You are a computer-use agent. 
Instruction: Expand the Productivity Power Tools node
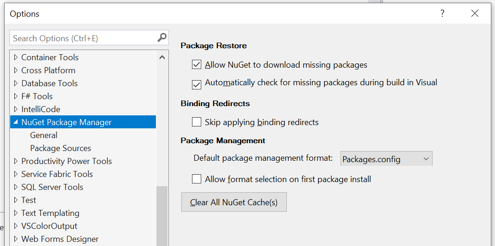point(16,161)
